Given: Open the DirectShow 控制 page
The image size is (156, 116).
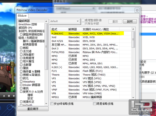Looking at the screenshot, I should coord(28,24).
